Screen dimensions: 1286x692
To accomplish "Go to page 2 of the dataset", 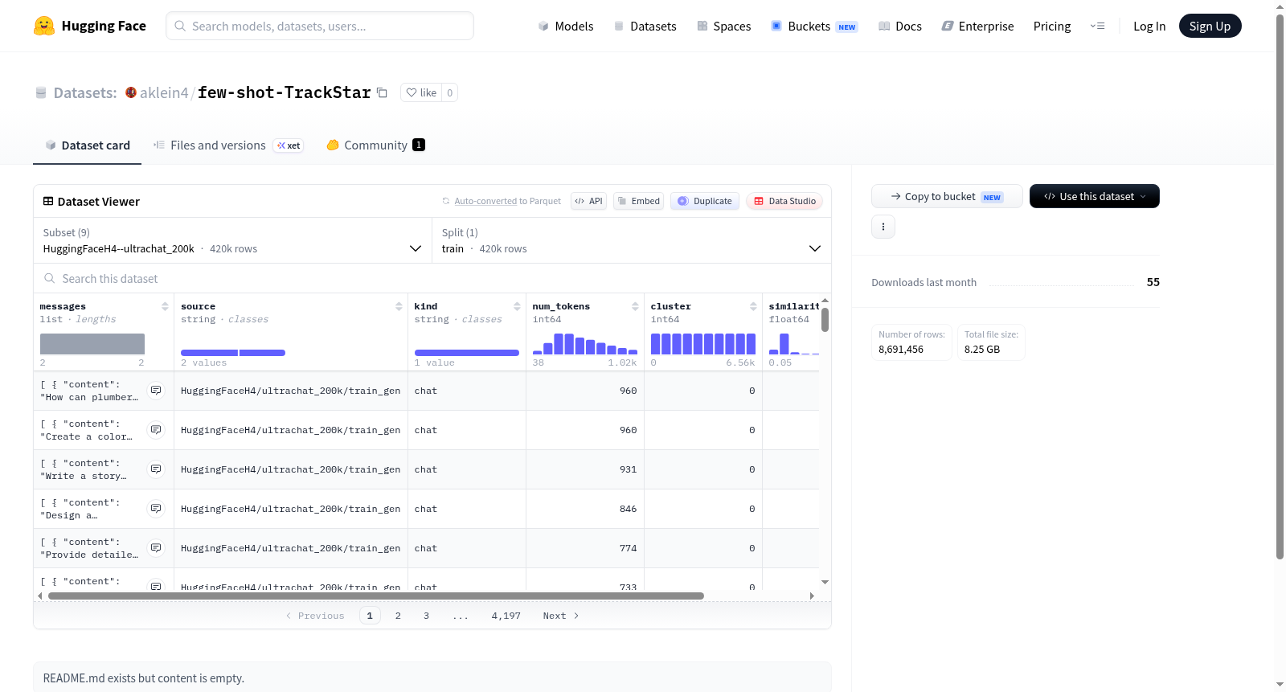I will click(x=398, y=616).
